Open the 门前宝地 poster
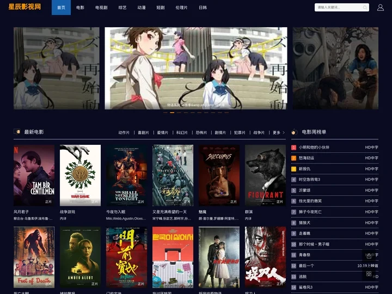Image resolution: width=392 pixels, height=294 pixels. coord(126,257)
